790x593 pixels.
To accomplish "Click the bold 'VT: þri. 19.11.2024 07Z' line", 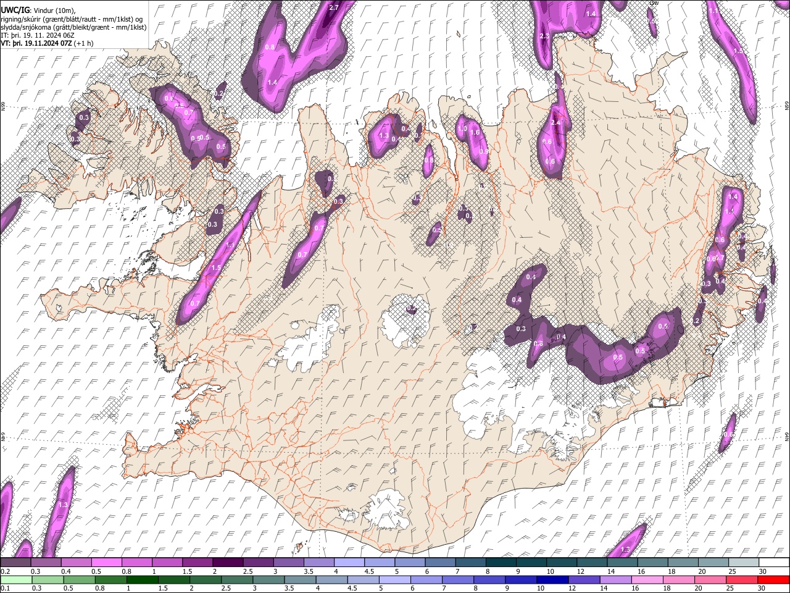I will pyautogui.click(x=48, y=43).
